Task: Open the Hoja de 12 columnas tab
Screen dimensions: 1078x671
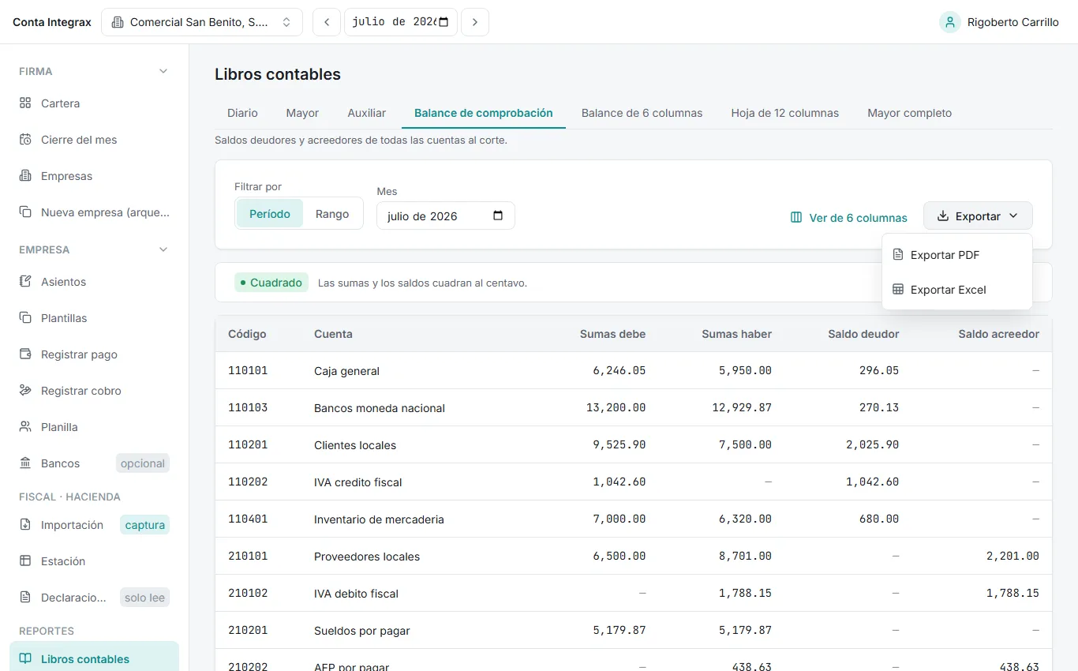Action: coord(785,113)
